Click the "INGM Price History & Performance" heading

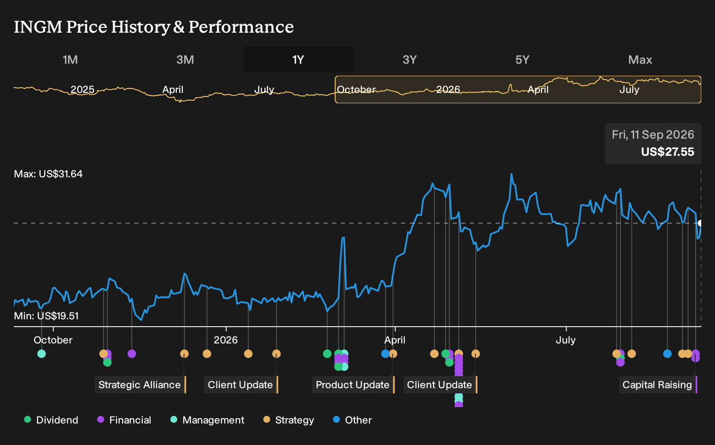[x=154, y=27]
